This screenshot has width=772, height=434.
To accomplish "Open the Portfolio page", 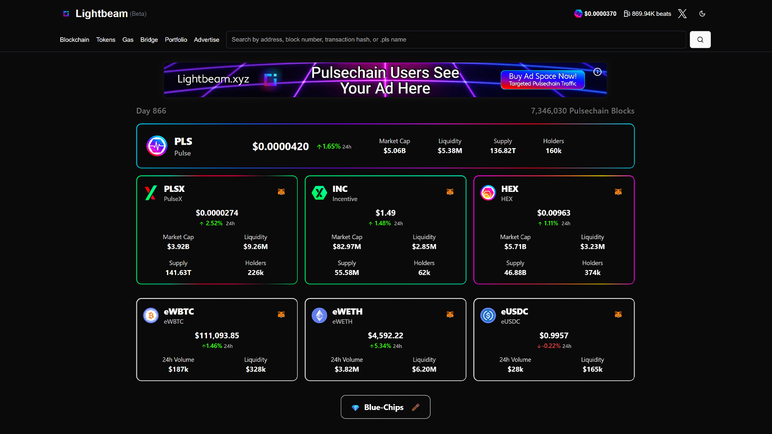I will (x=176, y=40).
